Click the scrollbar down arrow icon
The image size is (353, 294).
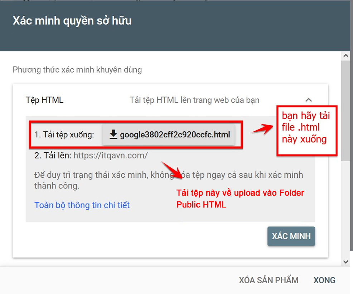pos(346,261)
